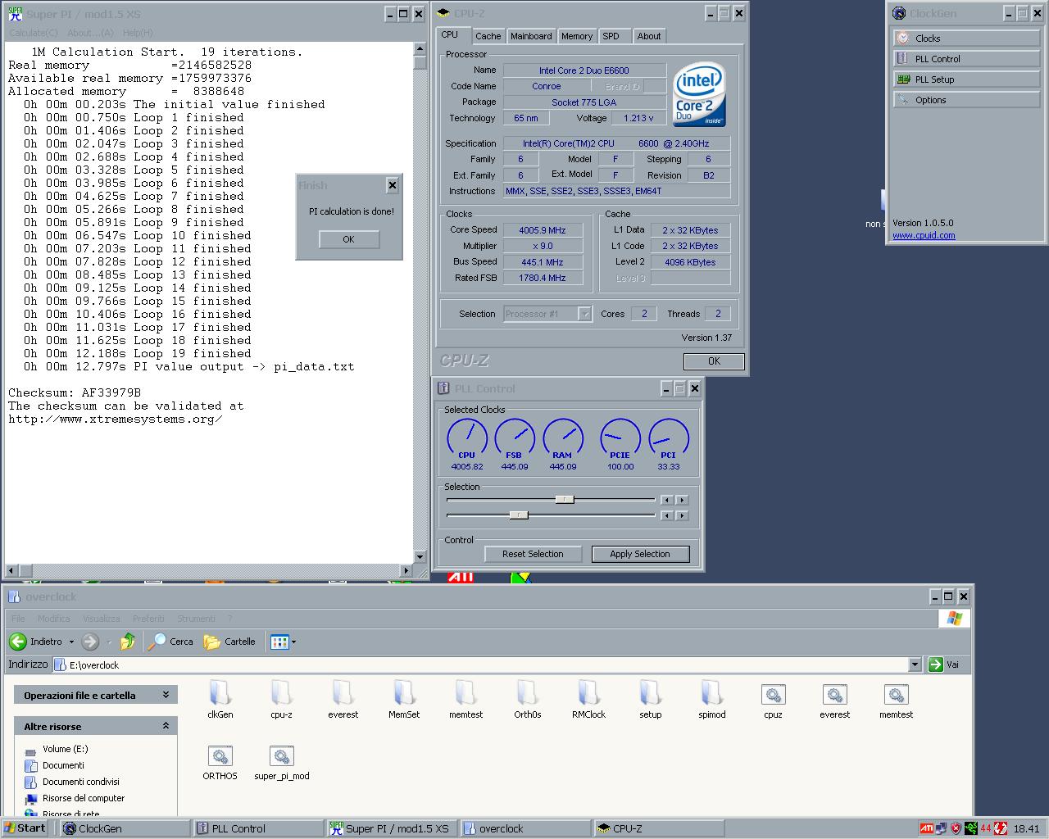
Task: Open PLL Control item in ClockGen
Action: (x=966, y=58)
